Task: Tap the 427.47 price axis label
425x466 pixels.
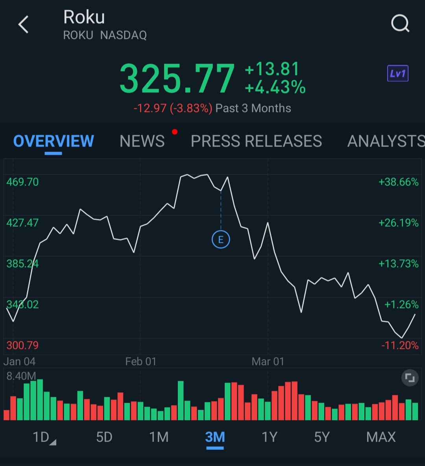Action: point(22,223)
